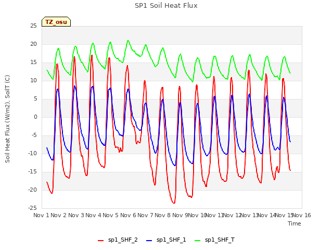
Task: Click the 0 y-axis tick label
Action: tap(35, 117)
